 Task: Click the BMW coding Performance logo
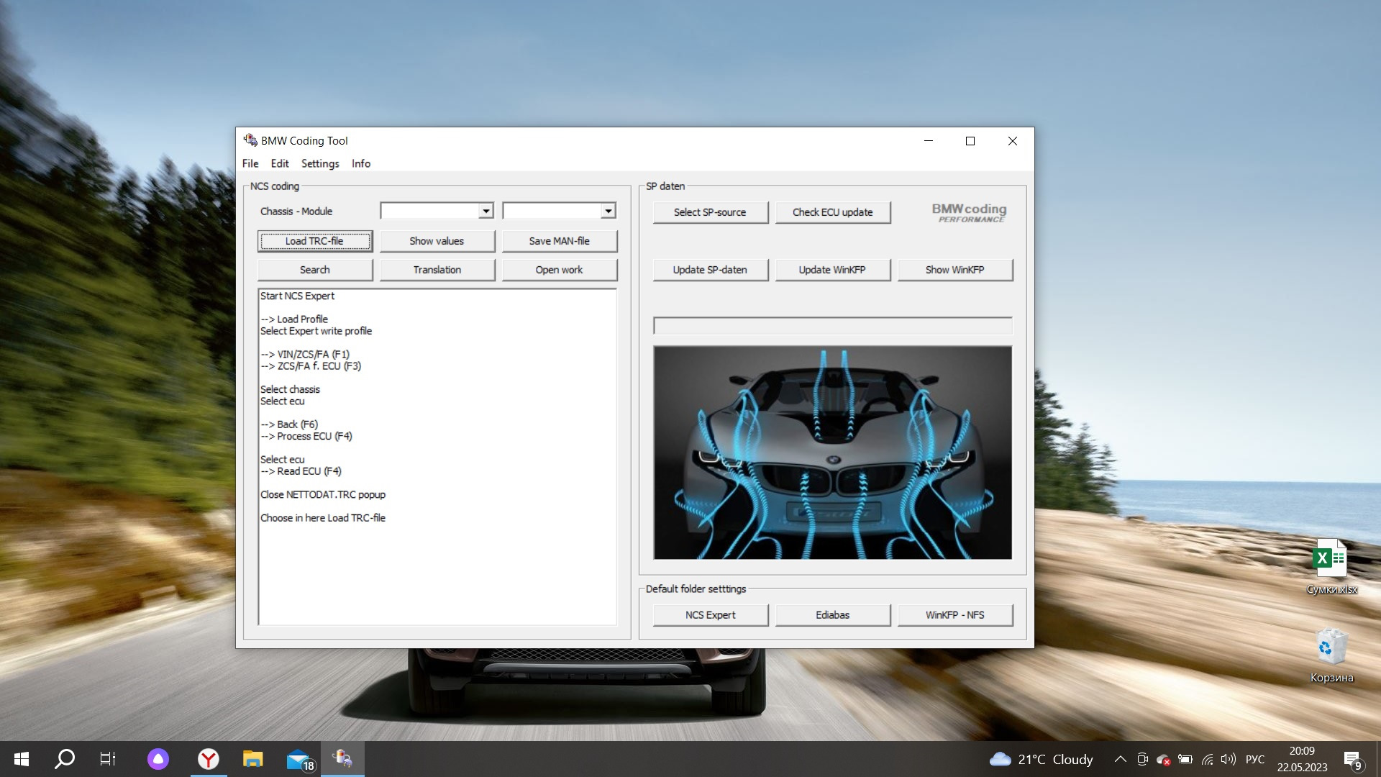click(x=970, y=212)
